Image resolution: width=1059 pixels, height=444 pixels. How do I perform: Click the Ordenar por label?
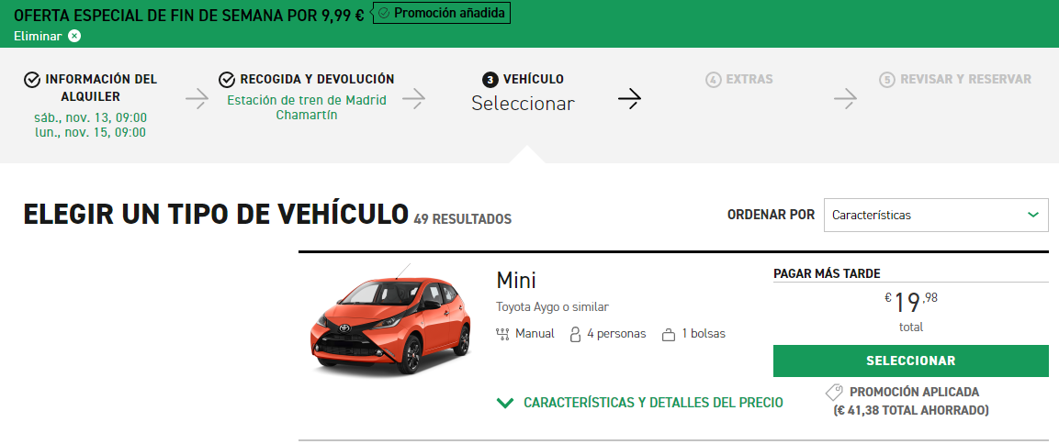(771, 216)
